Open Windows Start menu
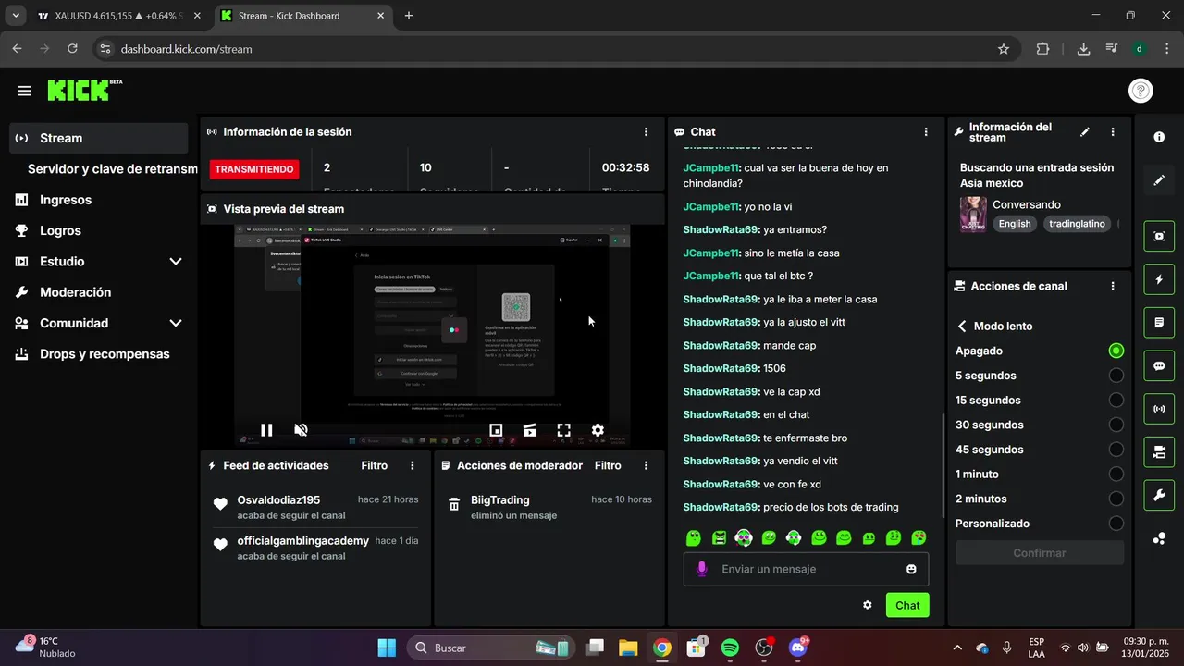 pyautogui.click(x=387, y=647)
